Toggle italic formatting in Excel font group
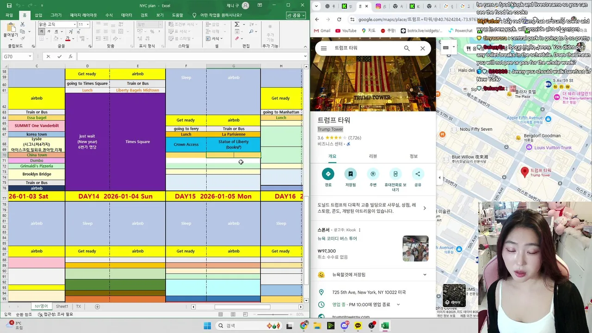Image resolution: width=592 pixels, height=333 pixels. tap(49, 31)
